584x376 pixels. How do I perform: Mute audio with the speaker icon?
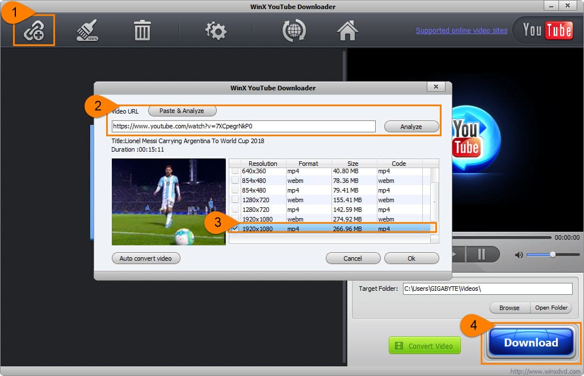click(519, 255)
